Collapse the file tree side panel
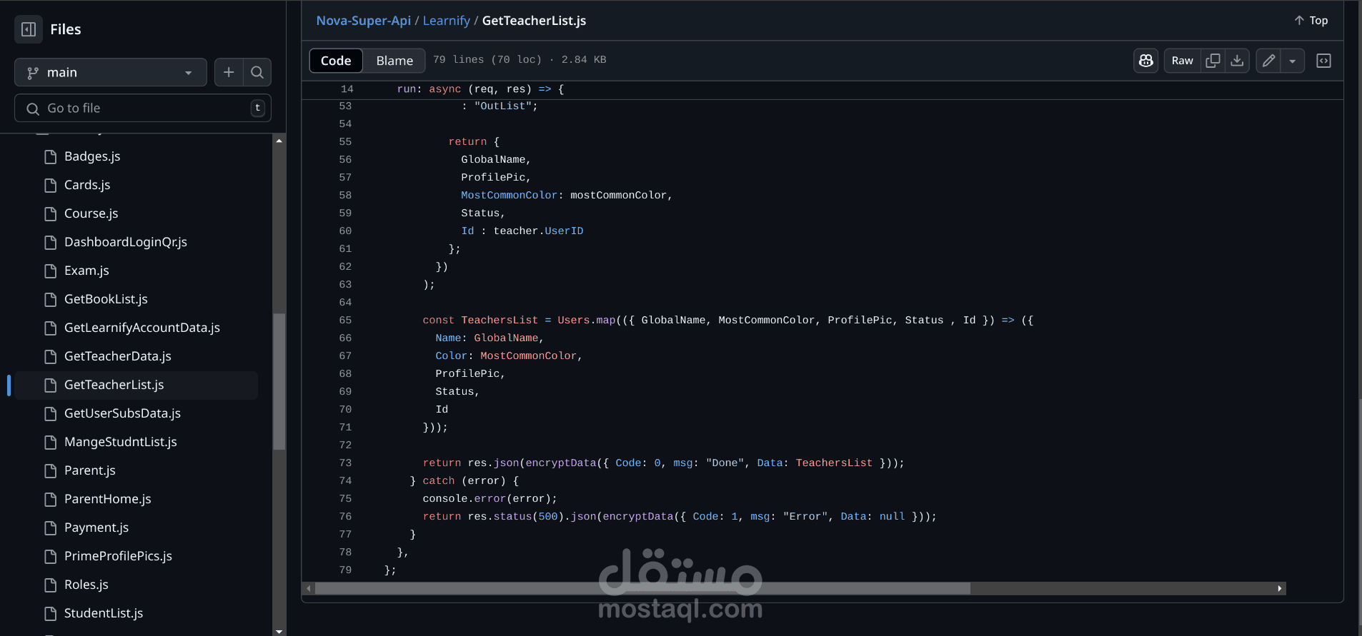The height and width of the screenshot is (636, 1362). 29,29
